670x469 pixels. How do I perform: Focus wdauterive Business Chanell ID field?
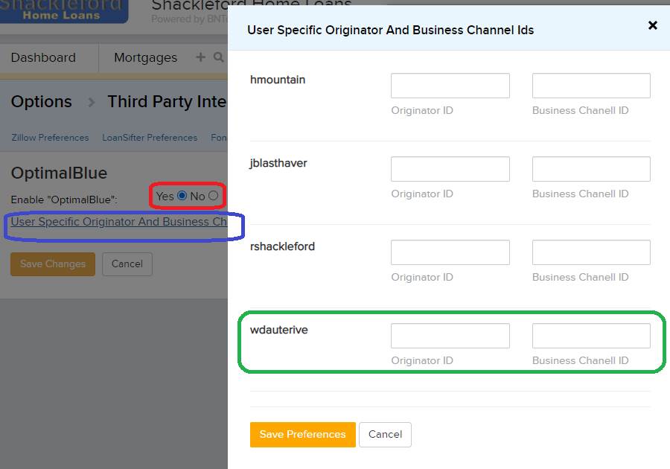(591, 335)
